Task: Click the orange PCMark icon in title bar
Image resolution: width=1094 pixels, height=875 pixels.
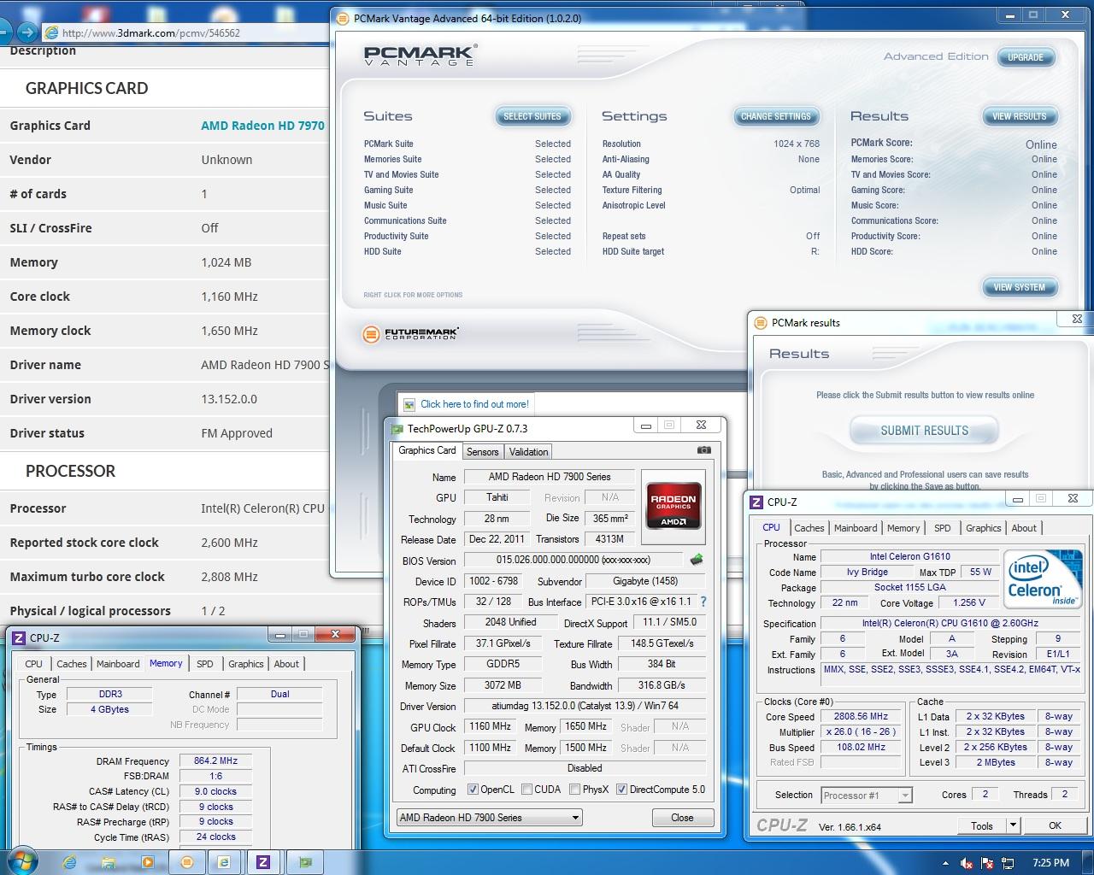Action: click(x=343, y=18)
